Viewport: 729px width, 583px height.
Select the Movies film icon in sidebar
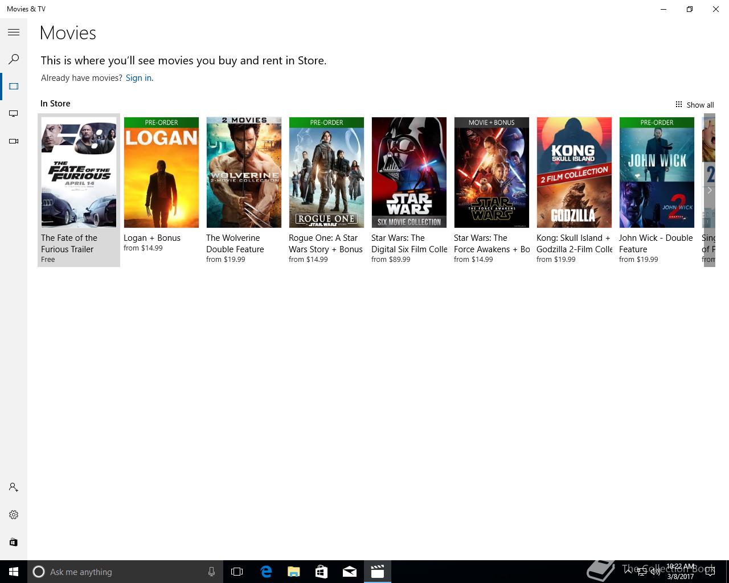(14, 87)
